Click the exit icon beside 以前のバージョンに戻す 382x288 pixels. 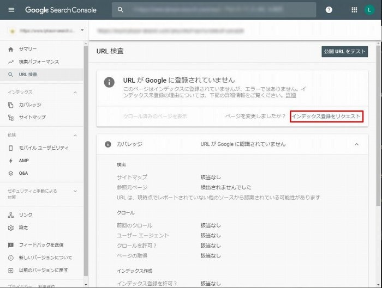point(11,270)
